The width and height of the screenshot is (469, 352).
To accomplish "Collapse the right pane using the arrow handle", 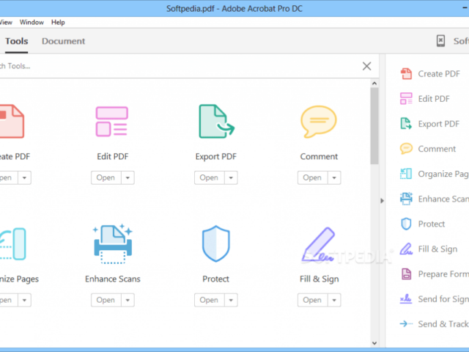I will (381, 200).
